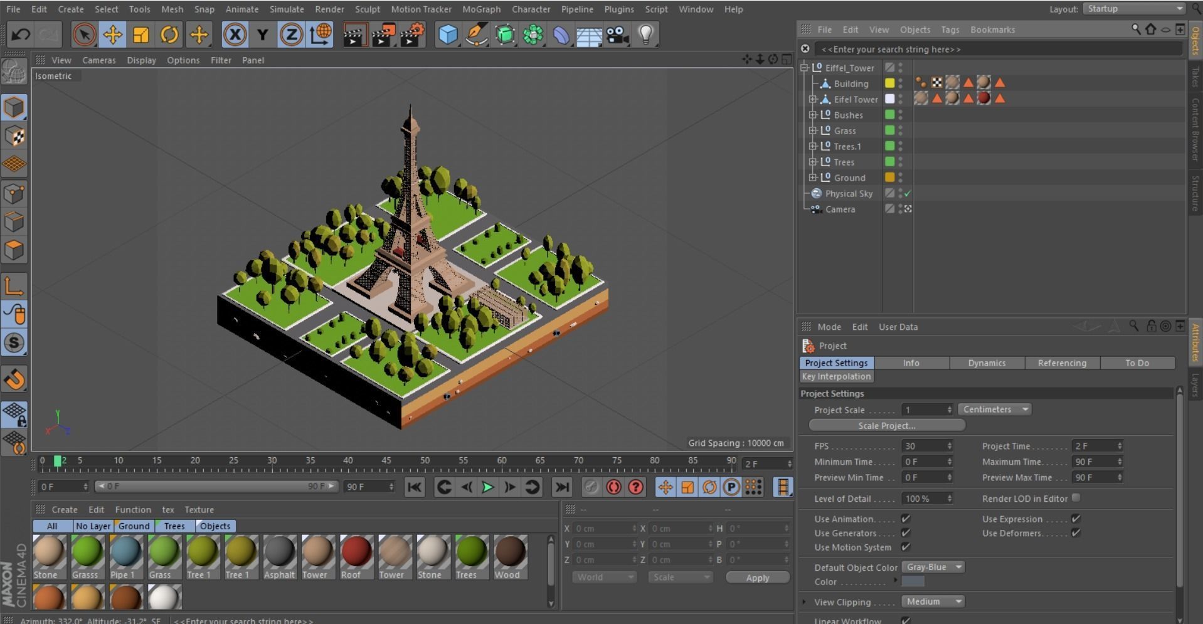Filter materials by Ground layer

pyautogui.click(x=134, y=526)
